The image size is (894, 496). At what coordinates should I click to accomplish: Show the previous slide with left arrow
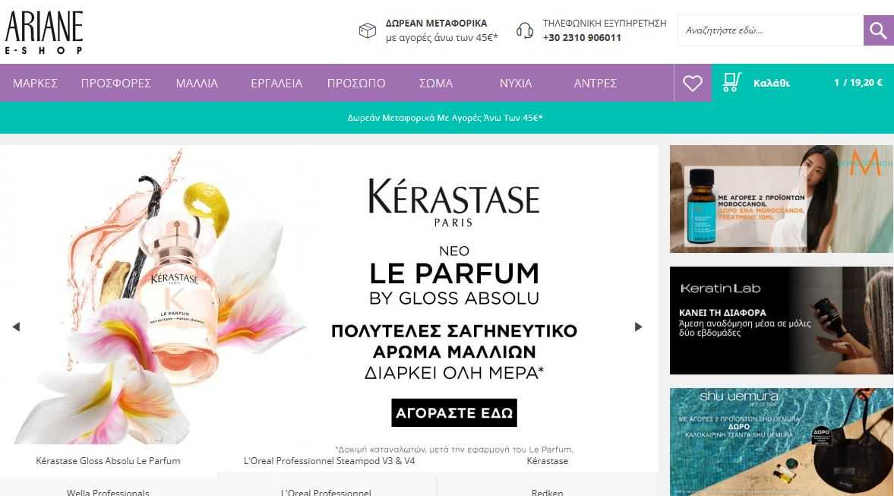coord(16,327)
